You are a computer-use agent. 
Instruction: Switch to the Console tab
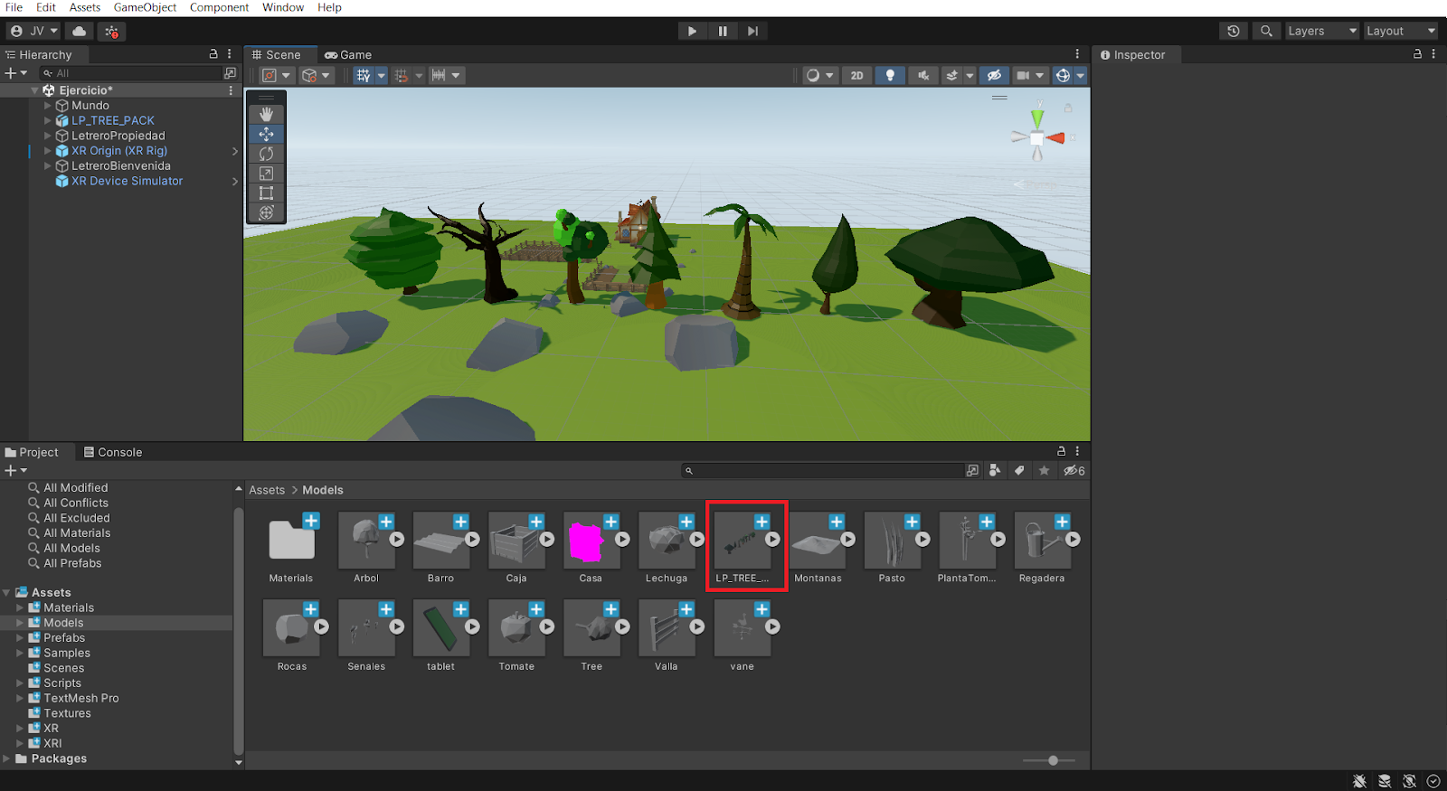pyautogui.click(x=113, y=452)
